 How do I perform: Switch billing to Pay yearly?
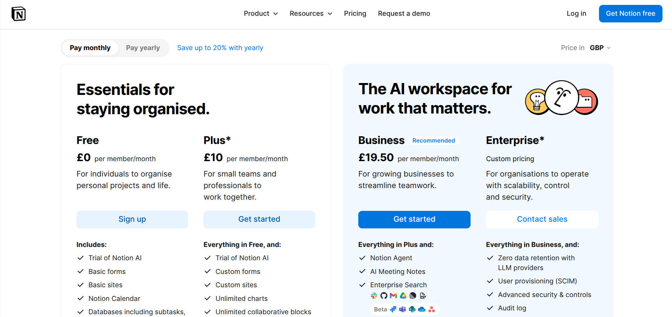(x=143, y=48)
